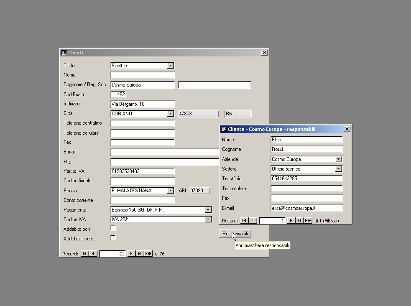Go to next record in Clienti form
Viewport: 411px width, 306px height.
[131, 254]
